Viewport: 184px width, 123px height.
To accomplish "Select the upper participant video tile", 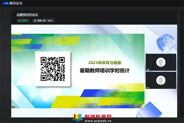I will [161, 62].
